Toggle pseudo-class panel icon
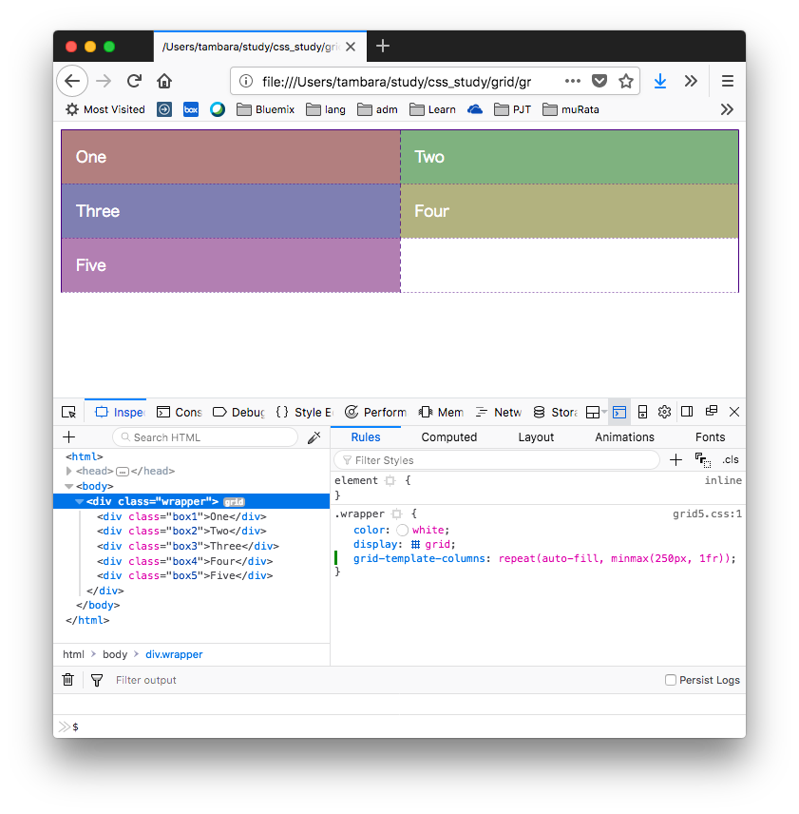 [702, 460]
